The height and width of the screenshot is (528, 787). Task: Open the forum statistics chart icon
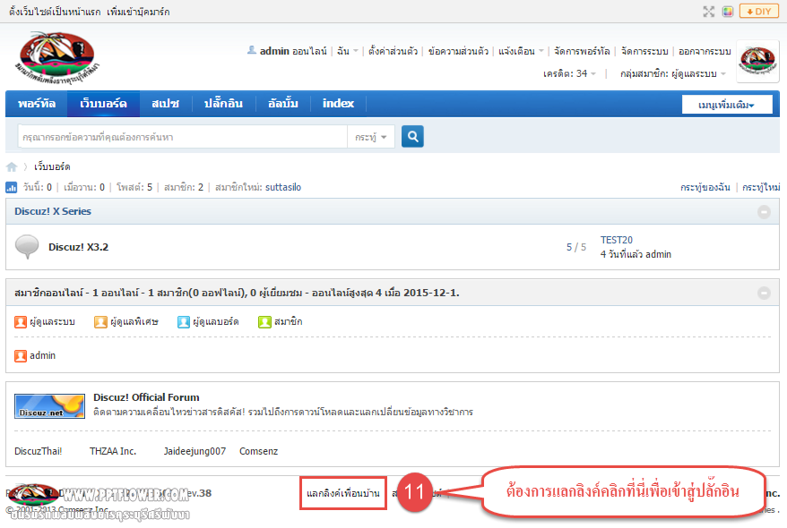coord(11,187)
